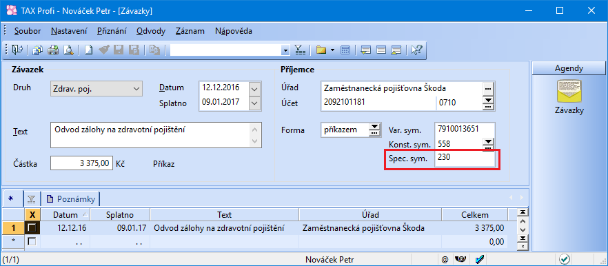608x266 pixels.
Task: Click the context help cursor icon
Action: [x=417, y=50]
